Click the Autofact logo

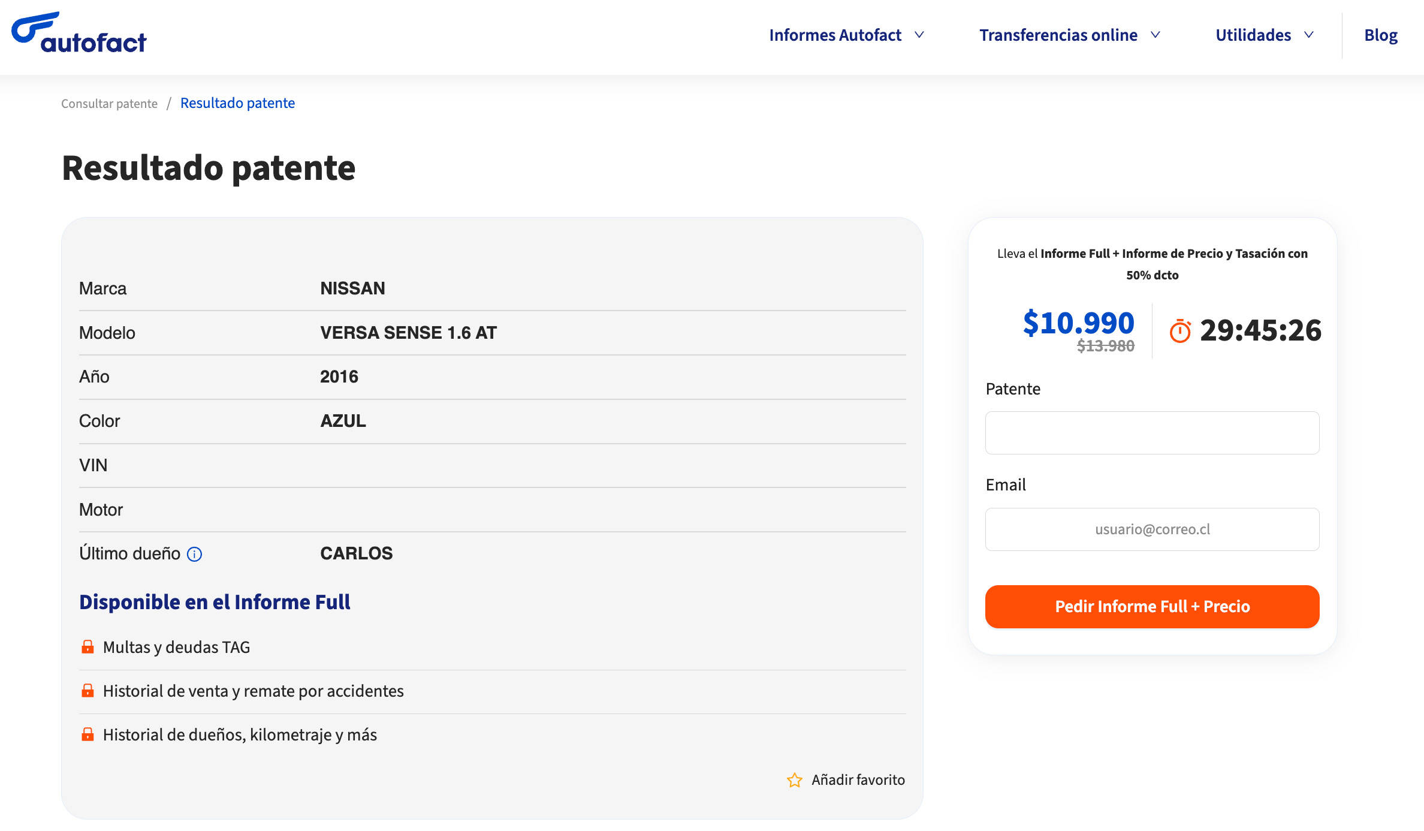click(x=78, y=34)
